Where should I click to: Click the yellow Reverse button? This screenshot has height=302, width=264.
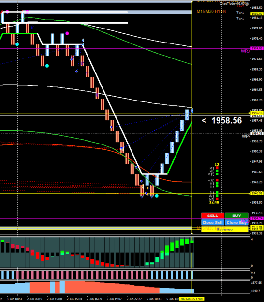[x=224, y=229]
